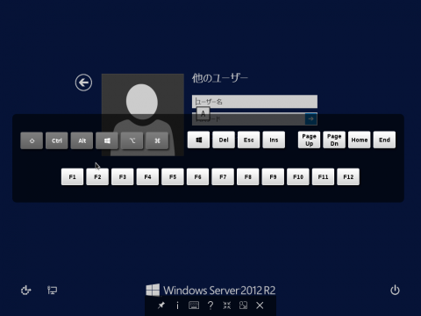Toggle the Option modifier key
421x316 pixels.
(132, 140)
